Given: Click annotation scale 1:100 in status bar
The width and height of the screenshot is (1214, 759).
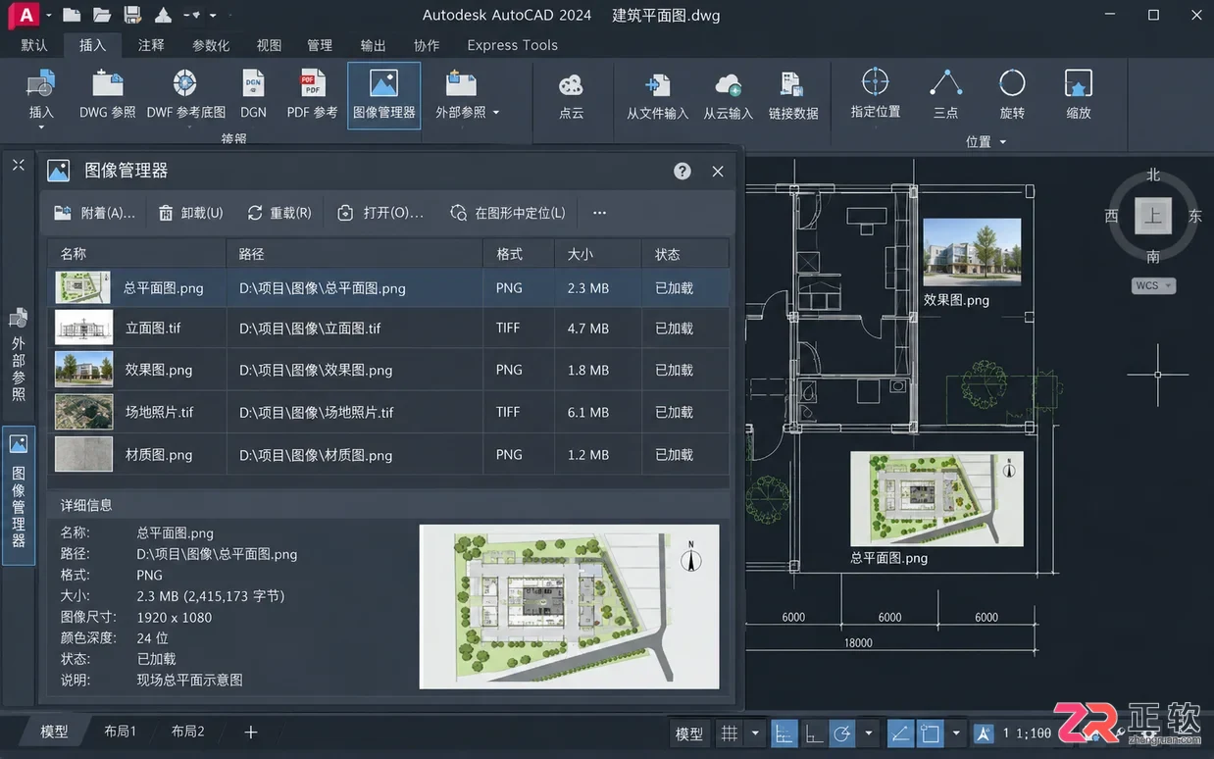Looking at the screenshot, I should [x=1027, y=734].
